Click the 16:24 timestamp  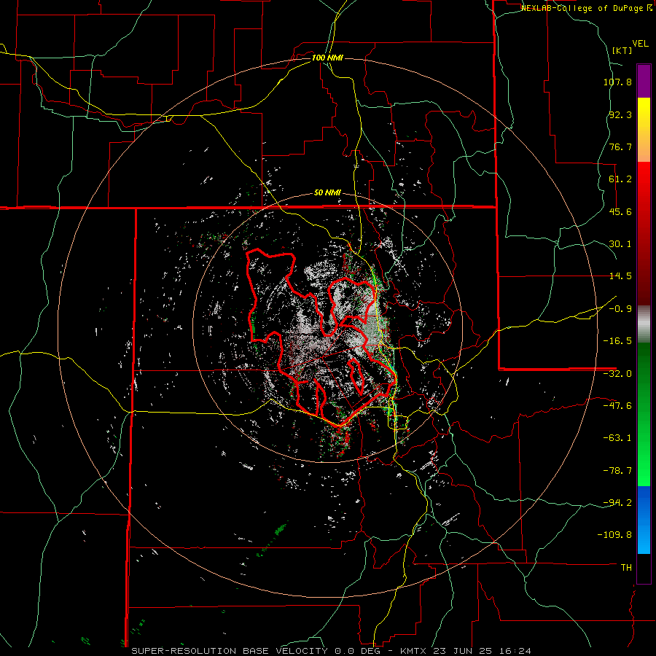(x=517, y=651)
